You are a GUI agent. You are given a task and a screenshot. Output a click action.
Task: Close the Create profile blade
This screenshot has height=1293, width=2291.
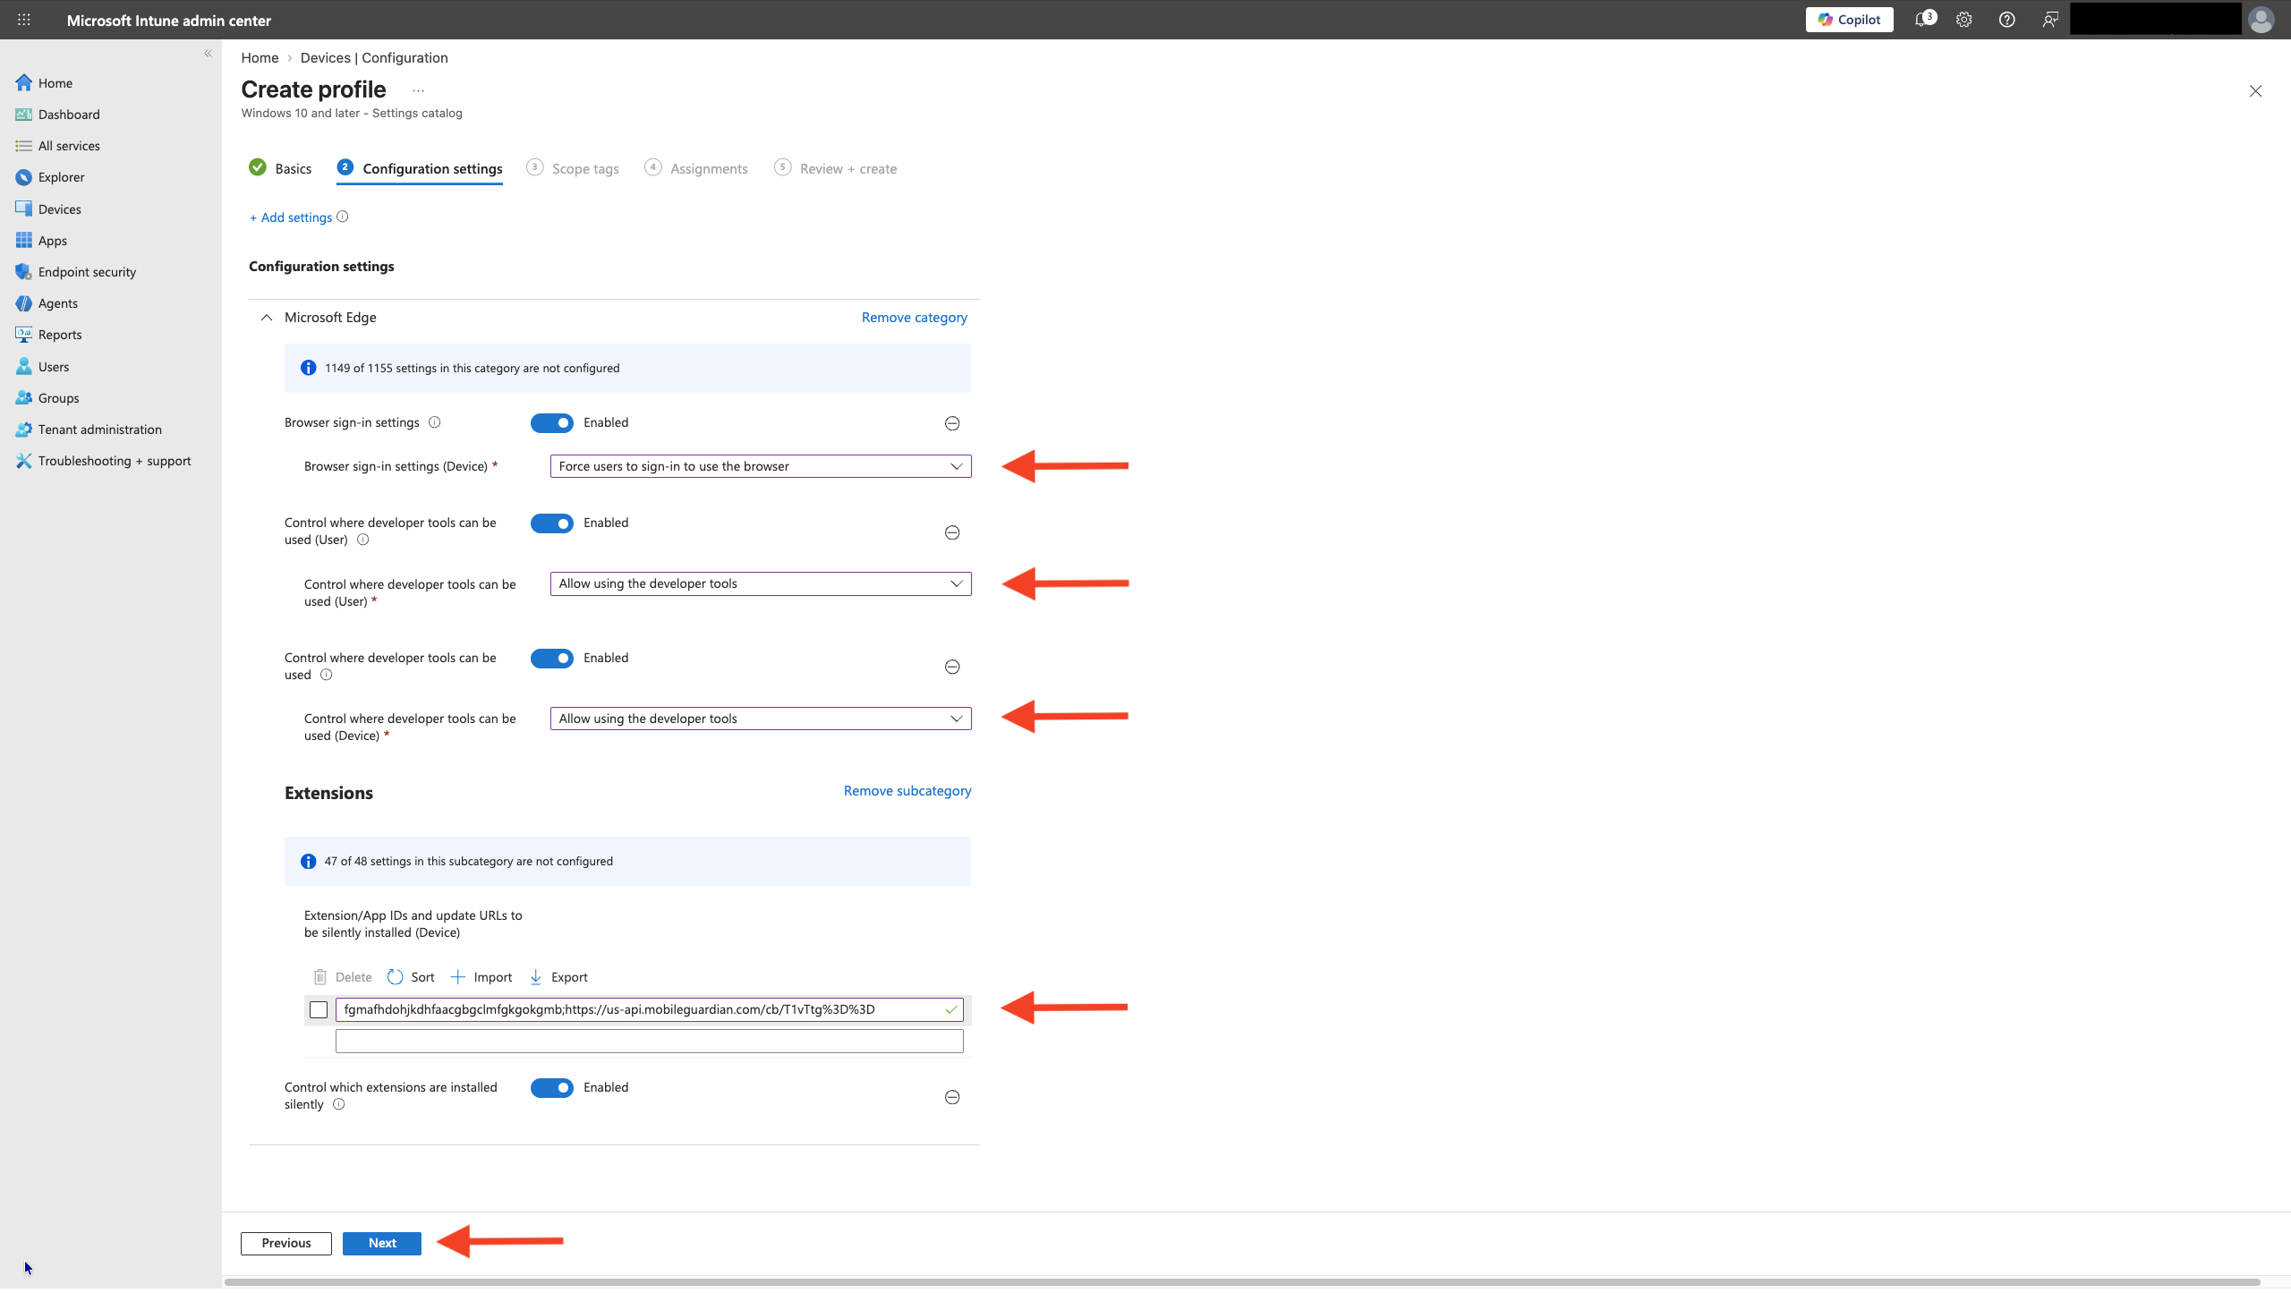pyautogui.click(x=2255, y=91)
